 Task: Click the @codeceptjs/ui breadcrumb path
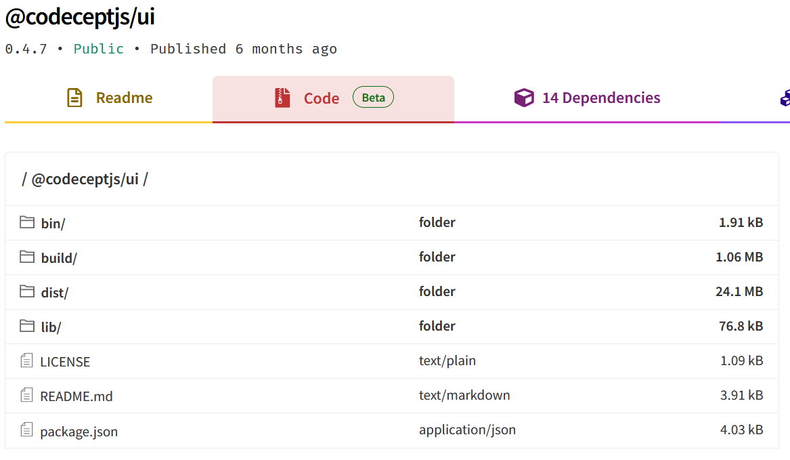pyautogui.click(x=85, y=179)
